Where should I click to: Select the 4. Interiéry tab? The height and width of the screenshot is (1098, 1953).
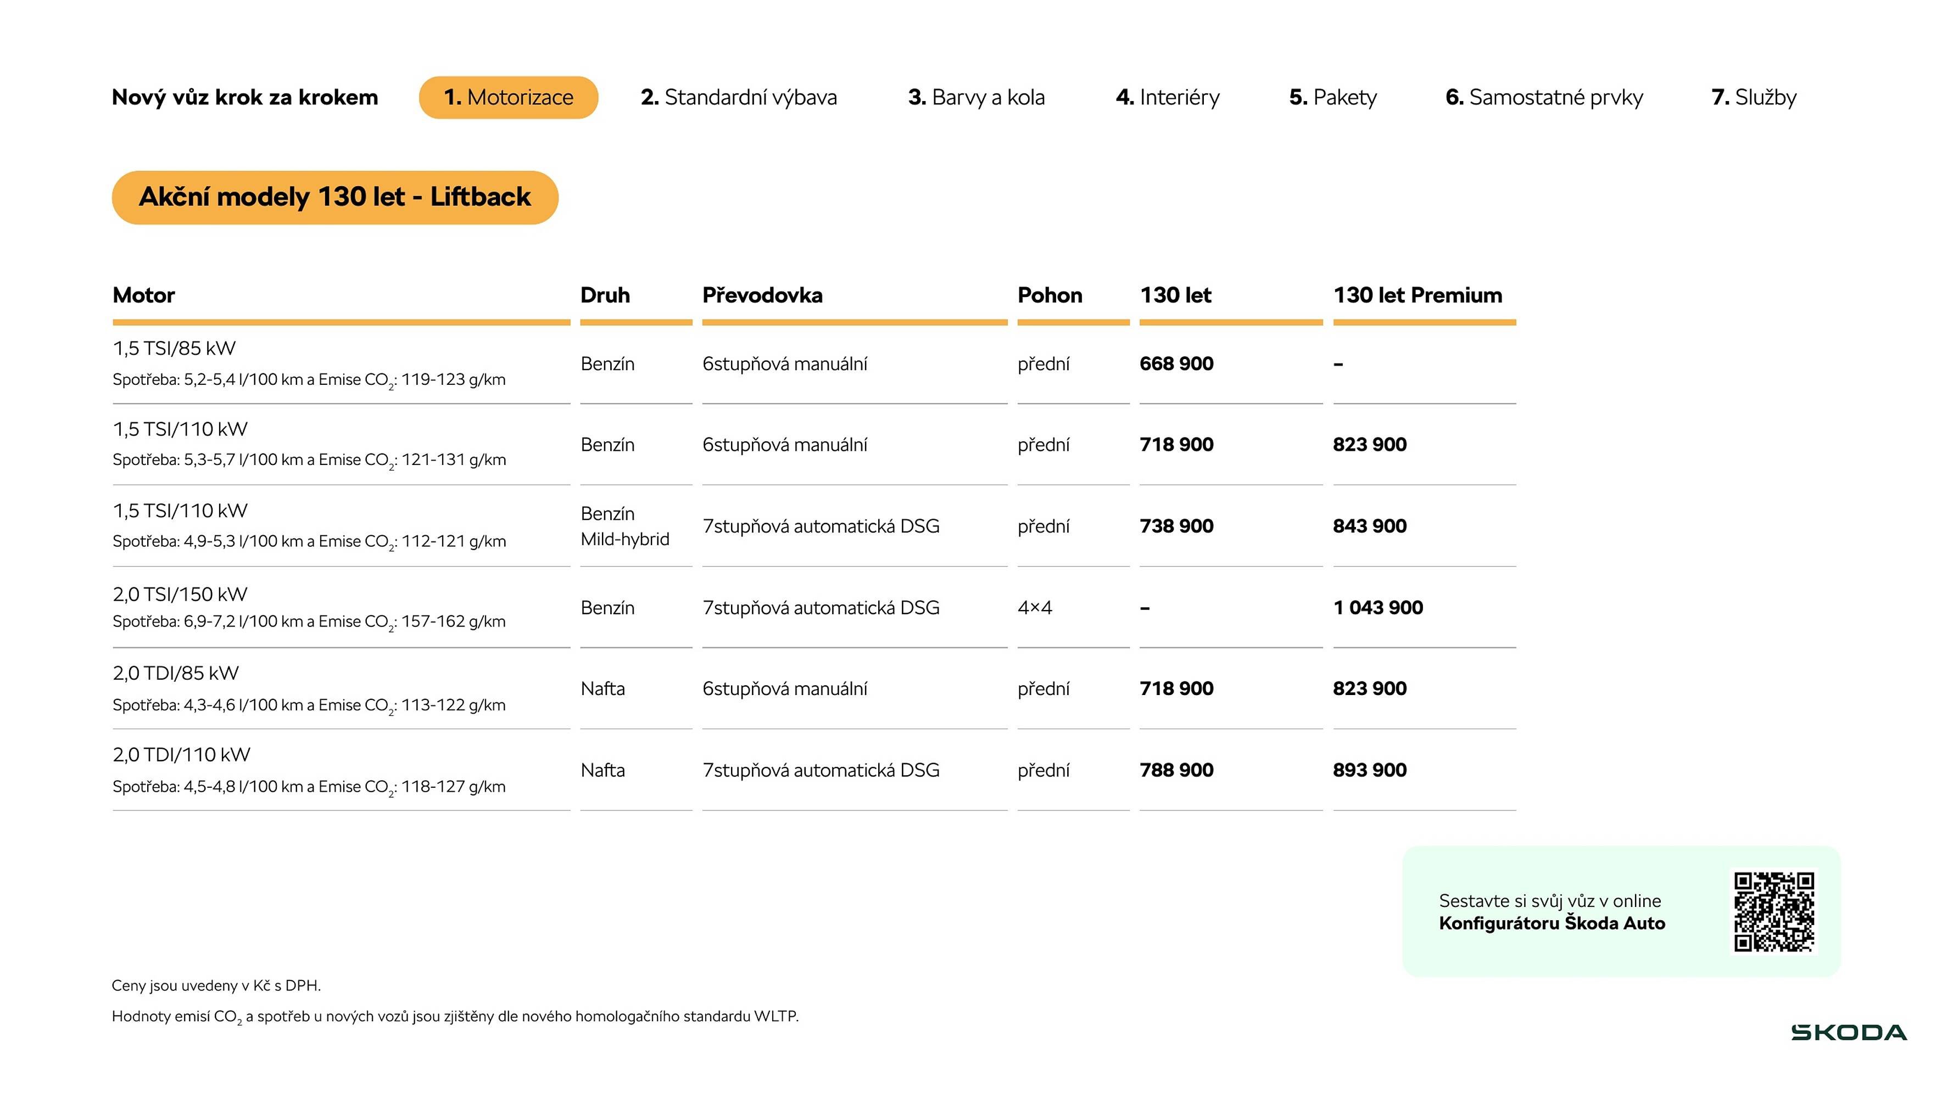1168,97
